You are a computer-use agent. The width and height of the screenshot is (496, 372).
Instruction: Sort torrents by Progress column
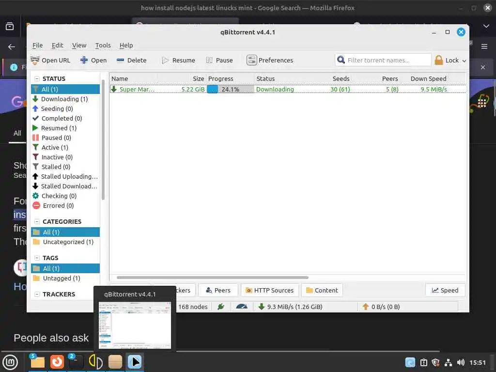tap(230, 79)
